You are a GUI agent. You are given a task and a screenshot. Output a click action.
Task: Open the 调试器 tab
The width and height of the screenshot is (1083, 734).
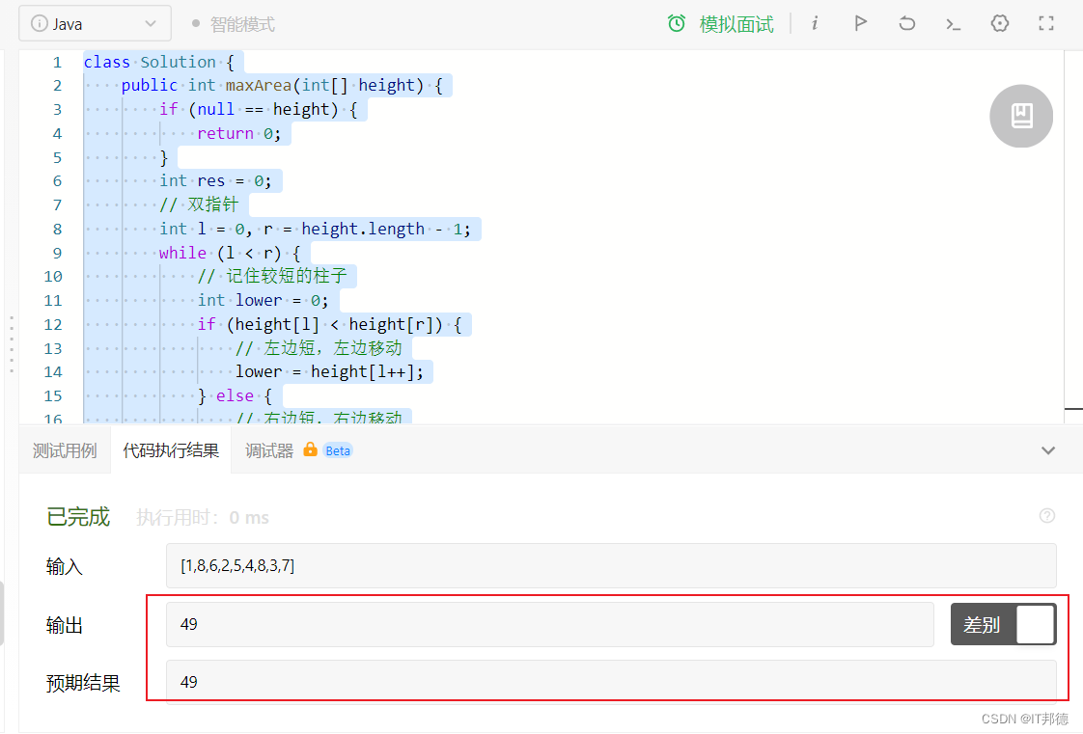(269, 450)
